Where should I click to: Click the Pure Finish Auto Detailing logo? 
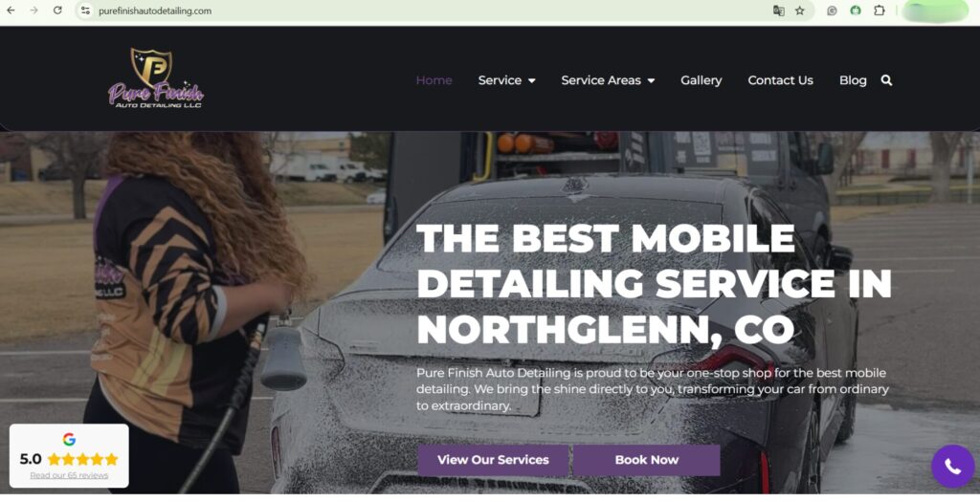coord(156,78)
